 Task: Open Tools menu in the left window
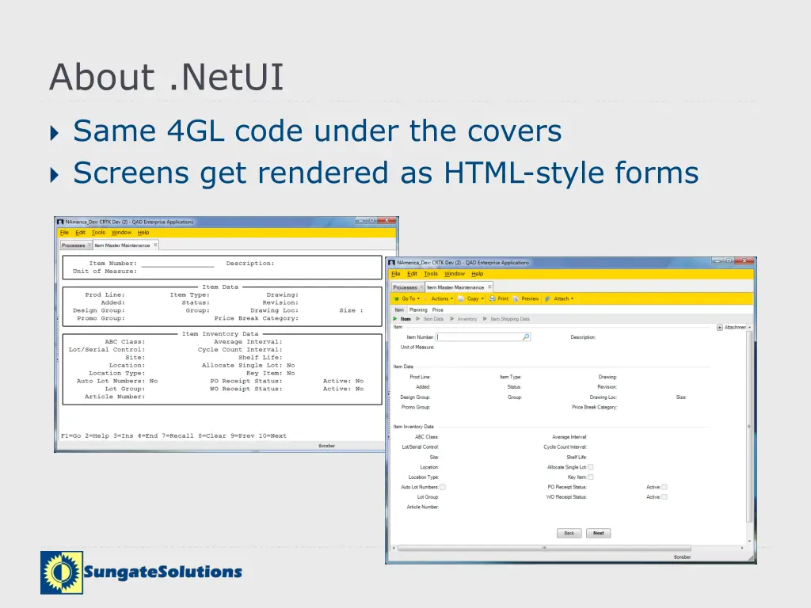coord(98,233)
